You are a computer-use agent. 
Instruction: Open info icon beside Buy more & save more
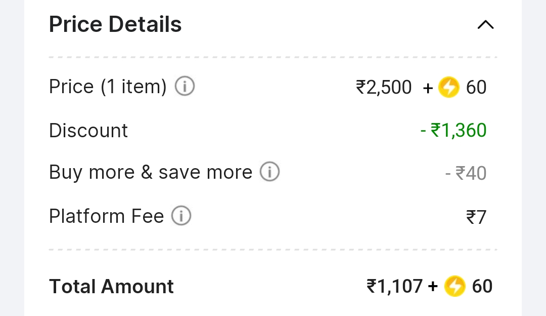[x=269, y=172]
